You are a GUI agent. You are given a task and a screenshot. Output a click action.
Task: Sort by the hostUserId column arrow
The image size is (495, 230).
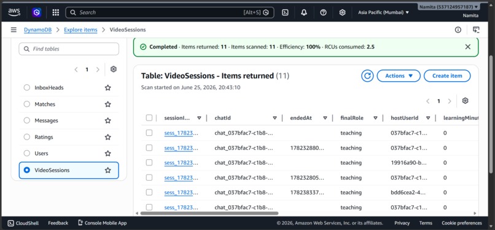click(x=428, y=118)
